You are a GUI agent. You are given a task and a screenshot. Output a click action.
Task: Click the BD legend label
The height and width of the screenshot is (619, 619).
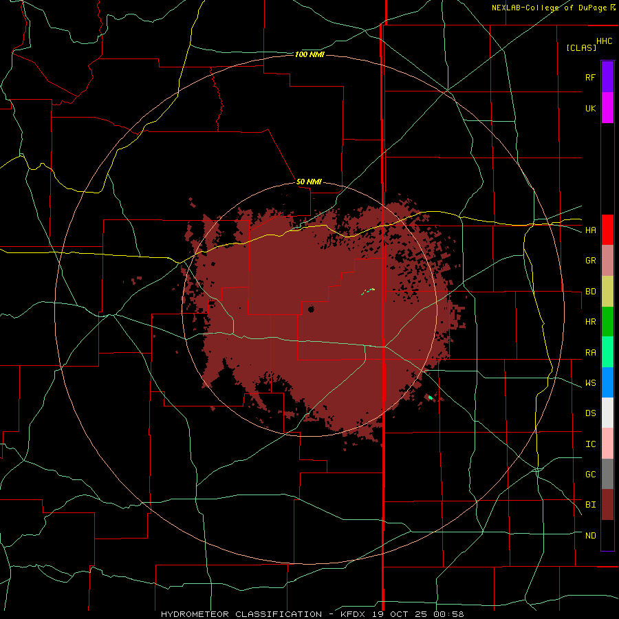[590, 292]
